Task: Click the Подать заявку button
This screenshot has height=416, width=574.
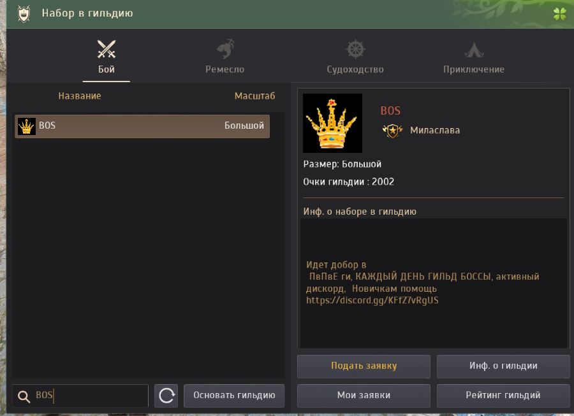Action: click(x=364, y=366)
